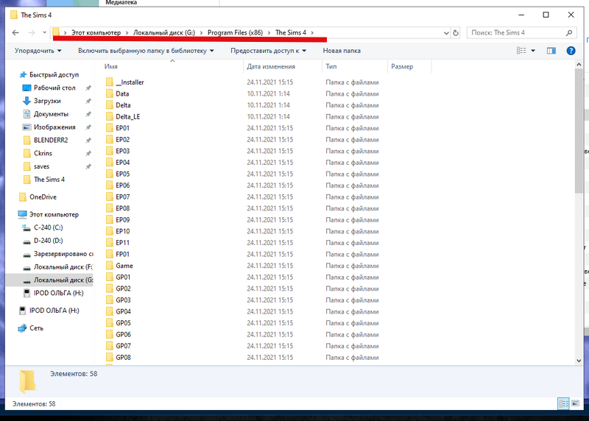This screenshot has width=589, height=421.
Task: Expand the chevron after 'The Sims 4' breadcrumb
Action: coord(311,32)
